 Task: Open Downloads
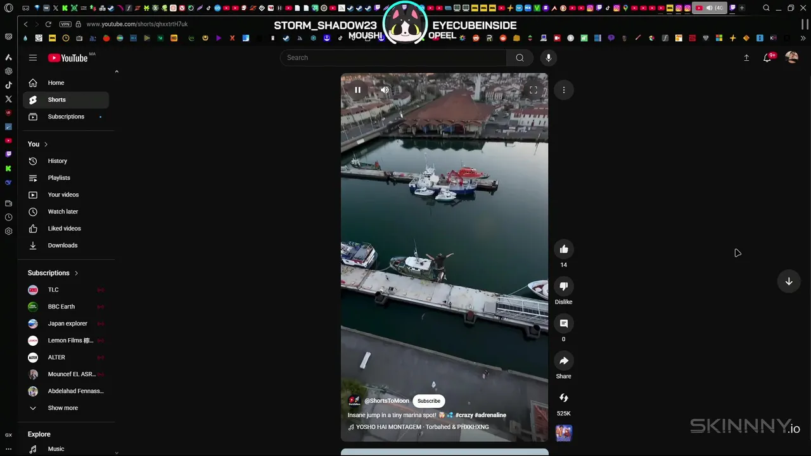66,245
